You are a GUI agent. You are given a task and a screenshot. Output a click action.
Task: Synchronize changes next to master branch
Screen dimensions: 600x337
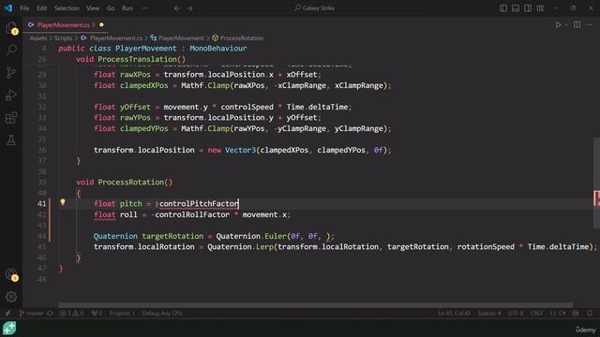click(x=50, y=314)
